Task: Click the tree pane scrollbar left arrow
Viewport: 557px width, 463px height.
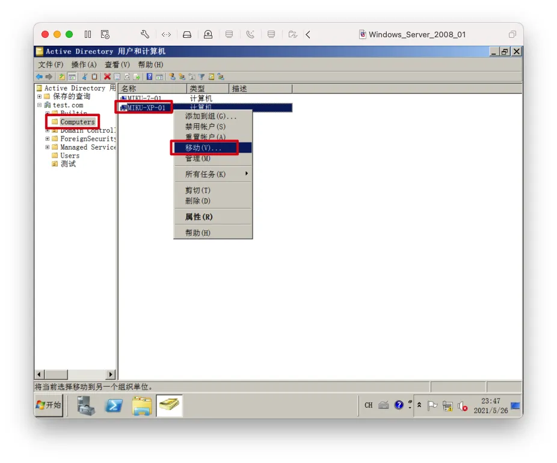Action: (x=40, y=374)
